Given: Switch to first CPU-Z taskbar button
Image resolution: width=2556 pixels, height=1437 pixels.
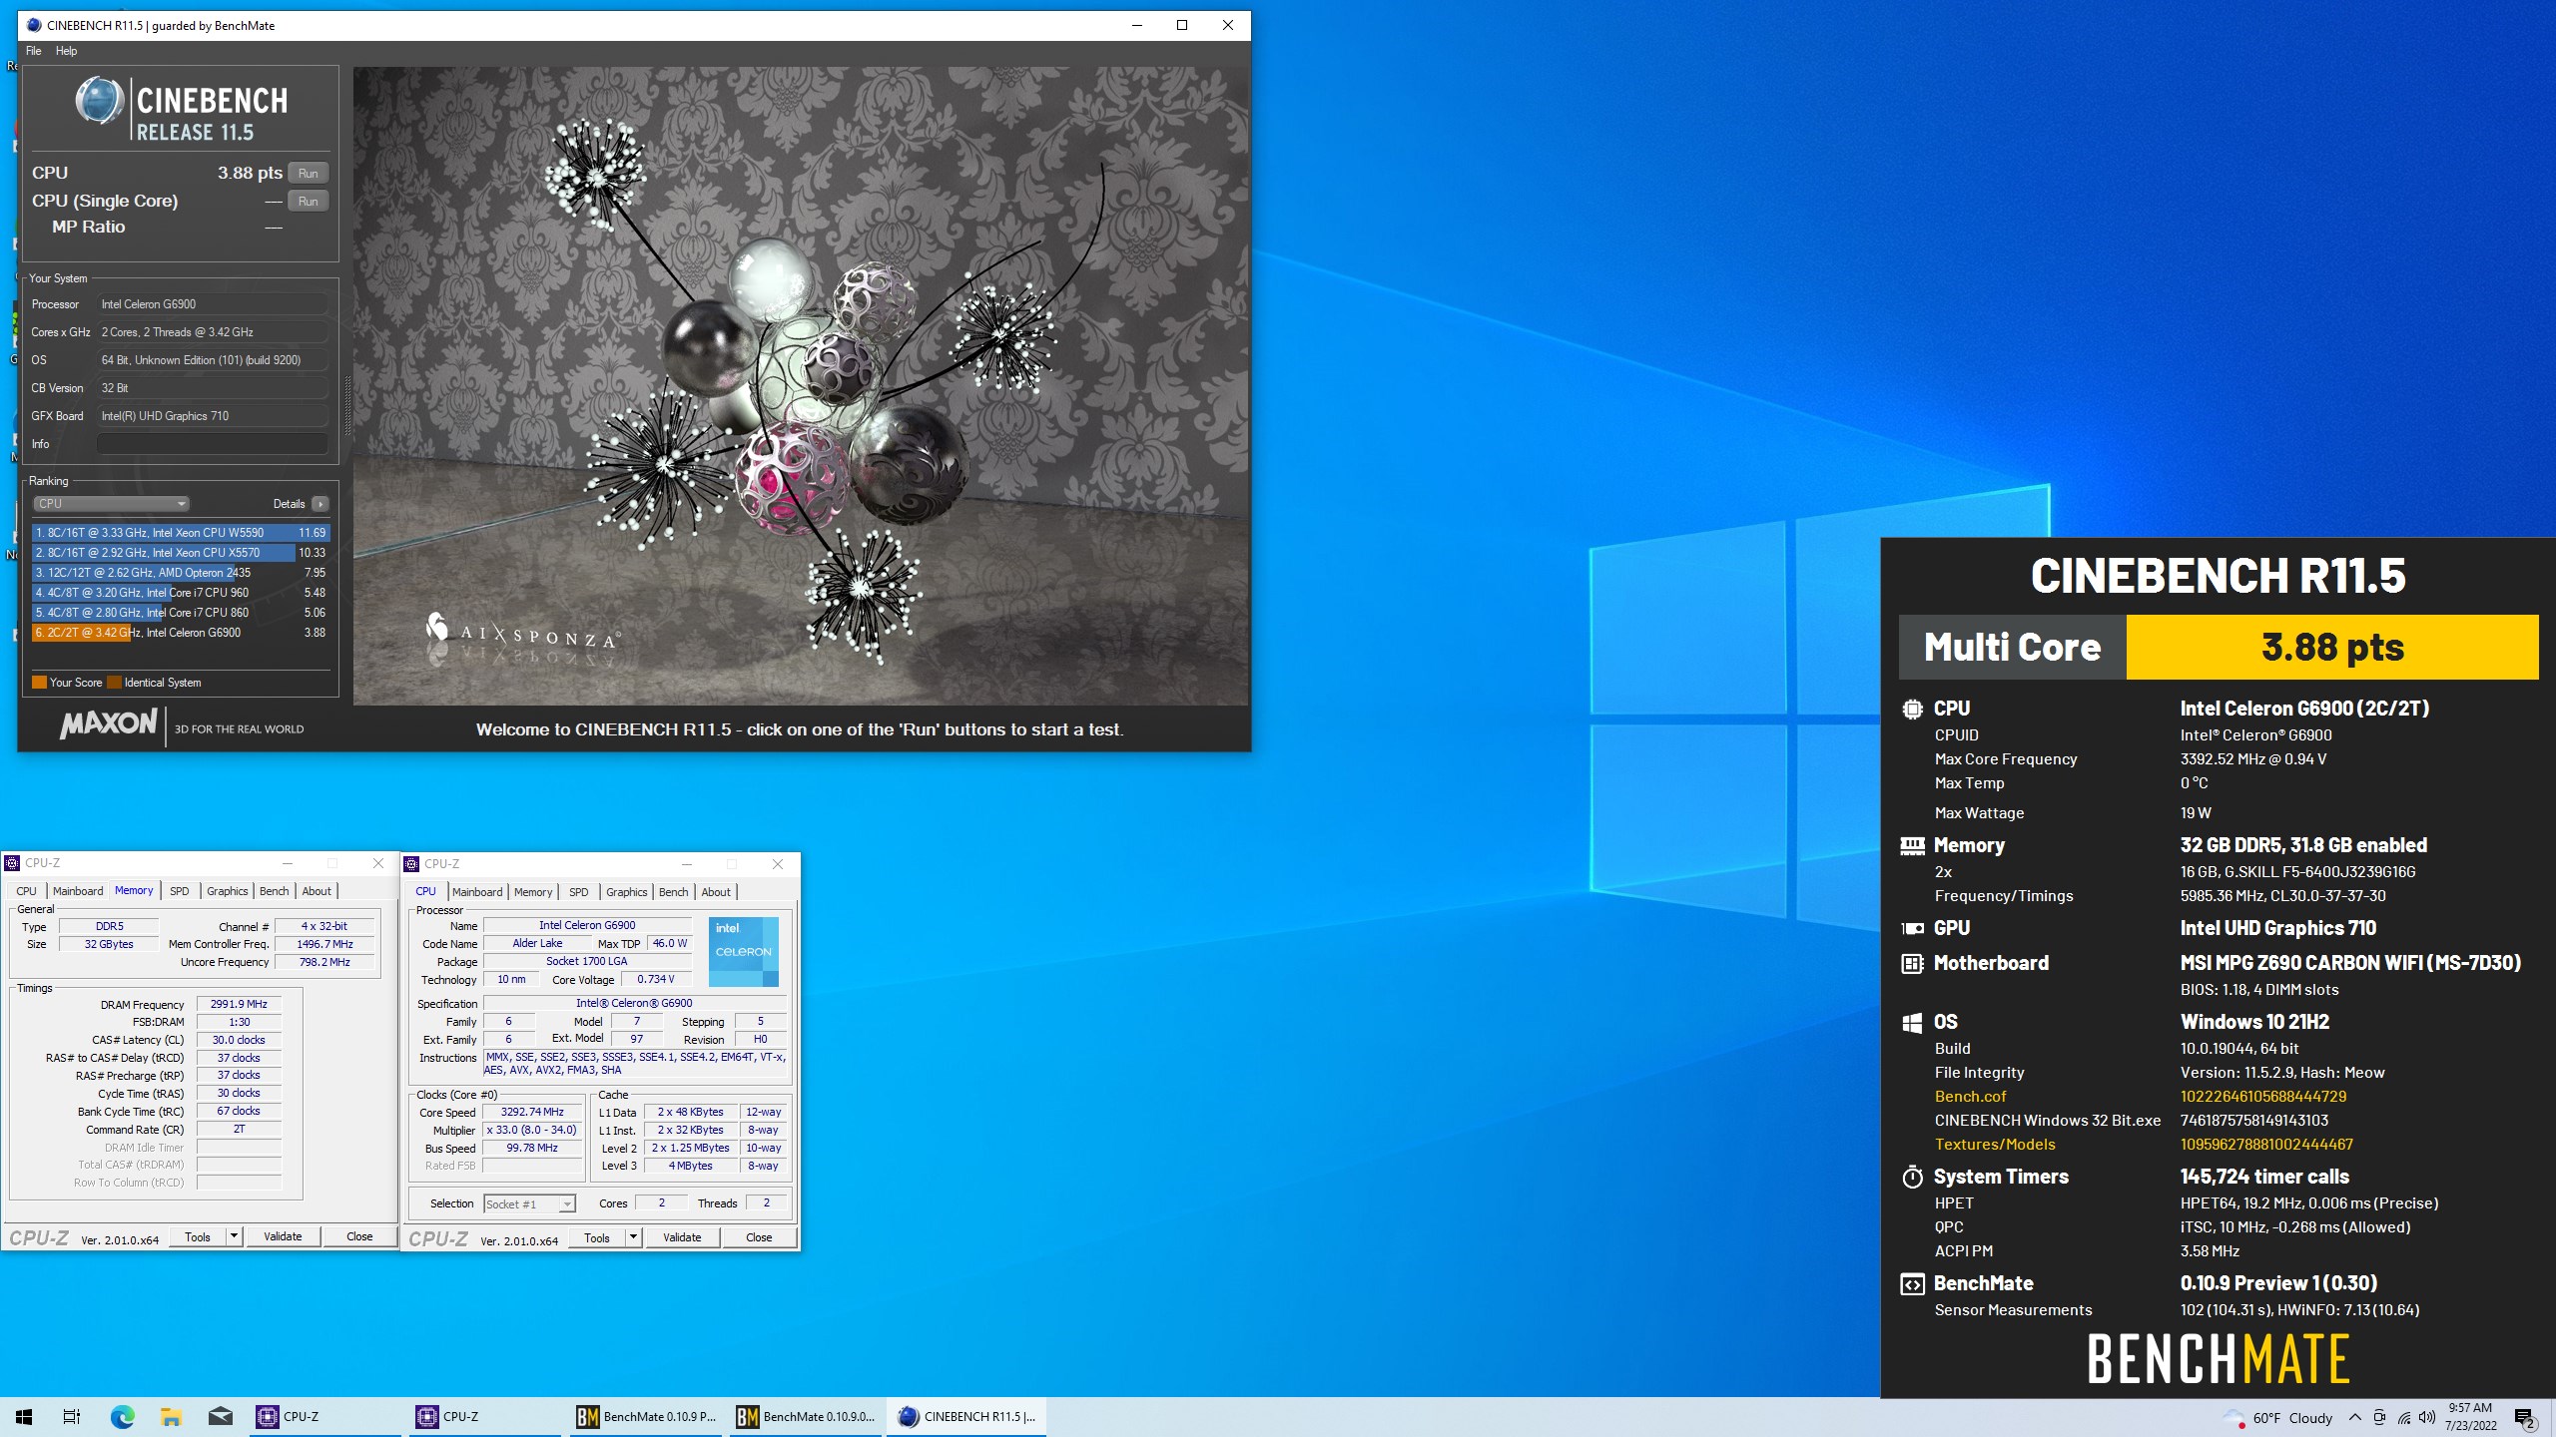Looking at the screenshot, I should [325, 1417].
